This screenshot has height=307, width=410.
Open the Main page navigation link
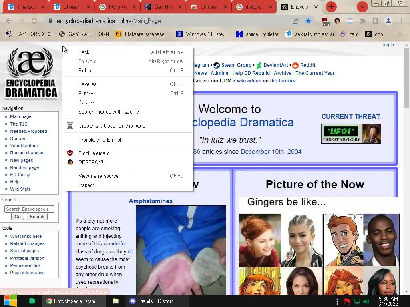pyautogui.click(x=21, y=116)
